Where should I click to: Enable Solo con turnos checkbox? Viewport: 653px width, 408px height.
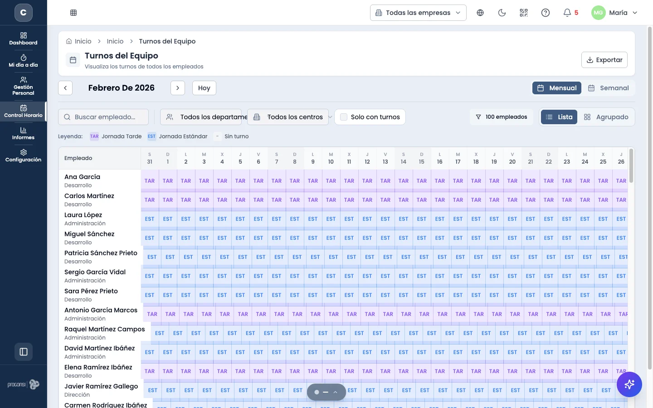pyautogui.click(x=344, y=117)
